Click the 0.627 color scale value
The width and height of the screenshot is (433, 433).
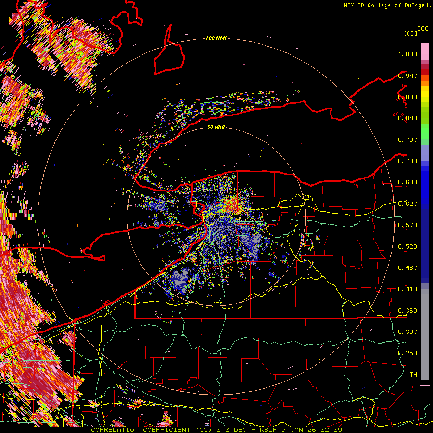point(408,204)
